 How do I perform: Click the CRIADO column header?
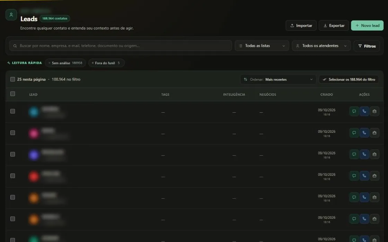click(x=326, y=94)
